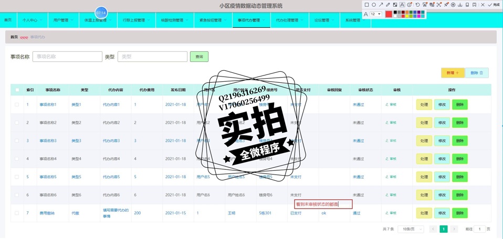Screen dimensions: 503x239
Task: Click the 完成 checkmark to finish capture
Action: click(494, 5)
